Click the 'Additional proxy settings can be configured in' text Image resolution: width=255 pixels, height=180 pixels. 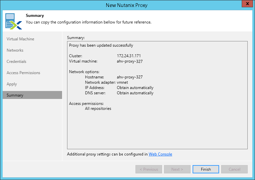click(107, 154)
